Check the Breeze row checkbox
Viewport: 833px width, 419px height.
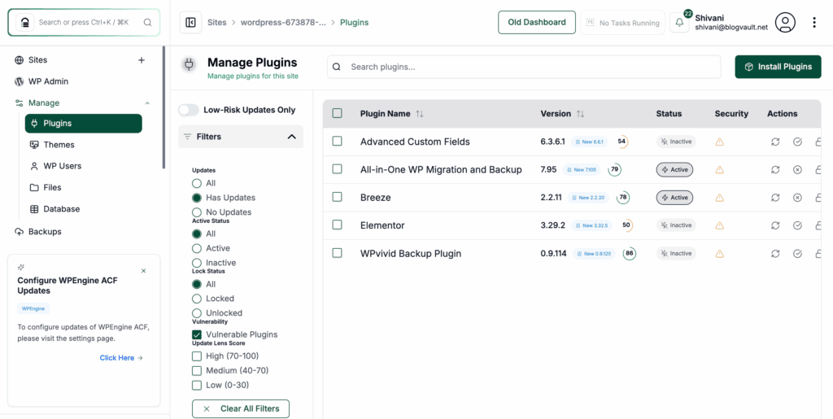(337, 197)
